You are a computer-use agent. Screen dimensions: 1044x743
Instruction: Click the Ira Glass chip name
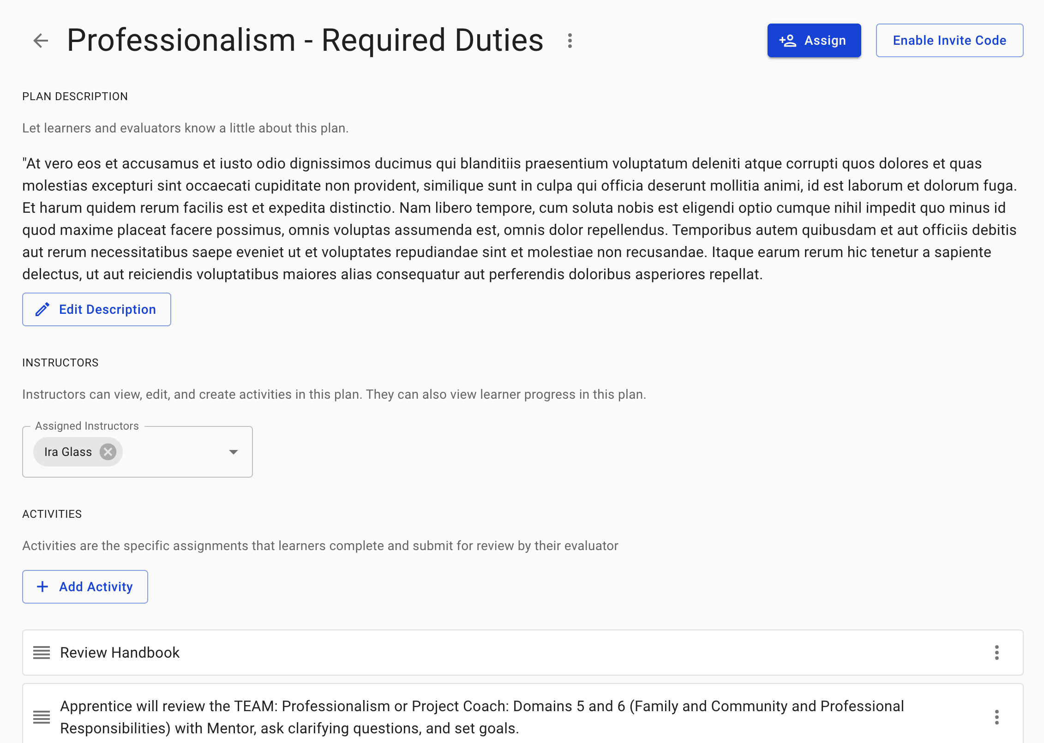pyautogui.click(x=68, y=452)
